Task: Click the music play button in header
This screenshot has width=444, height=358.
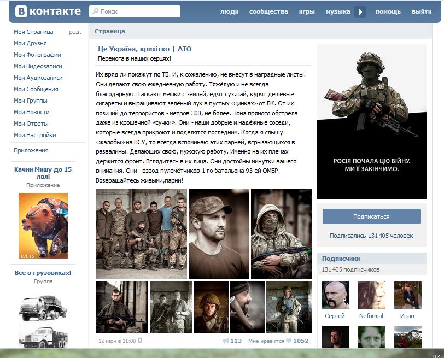Action: pos(360,12)
